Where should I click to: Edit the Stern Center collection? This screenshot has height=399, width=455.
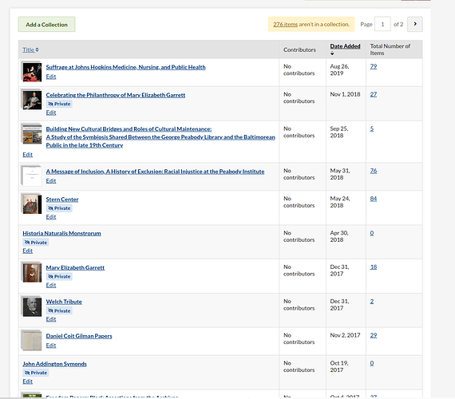tap(51, 217)
